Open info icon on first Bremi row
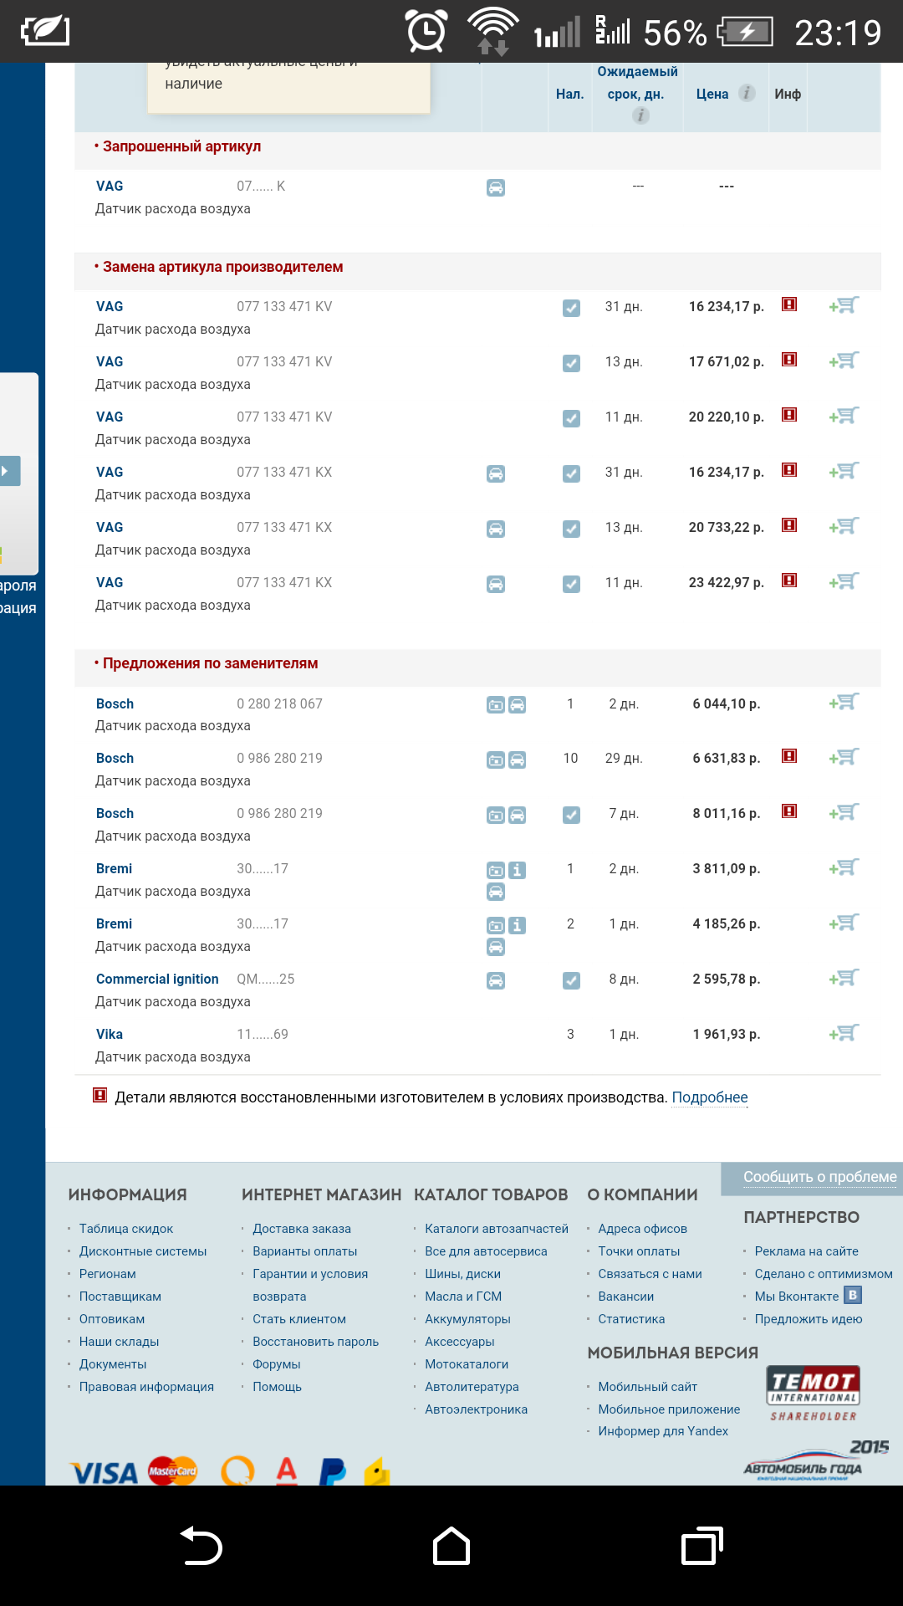Image resolution: width=903 pixels, height=1606 pixels. [x=518, y=870]
